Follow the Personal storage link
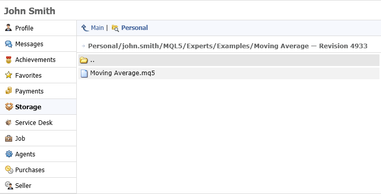 coord(134,28)
